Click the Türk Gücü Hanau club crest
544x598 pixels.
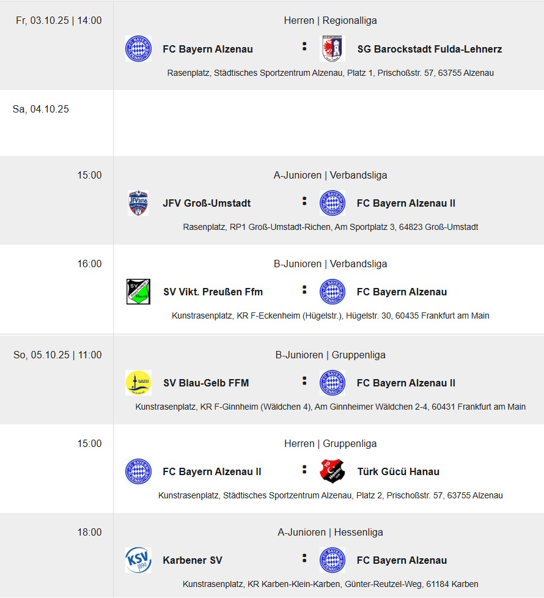point(333,471)
